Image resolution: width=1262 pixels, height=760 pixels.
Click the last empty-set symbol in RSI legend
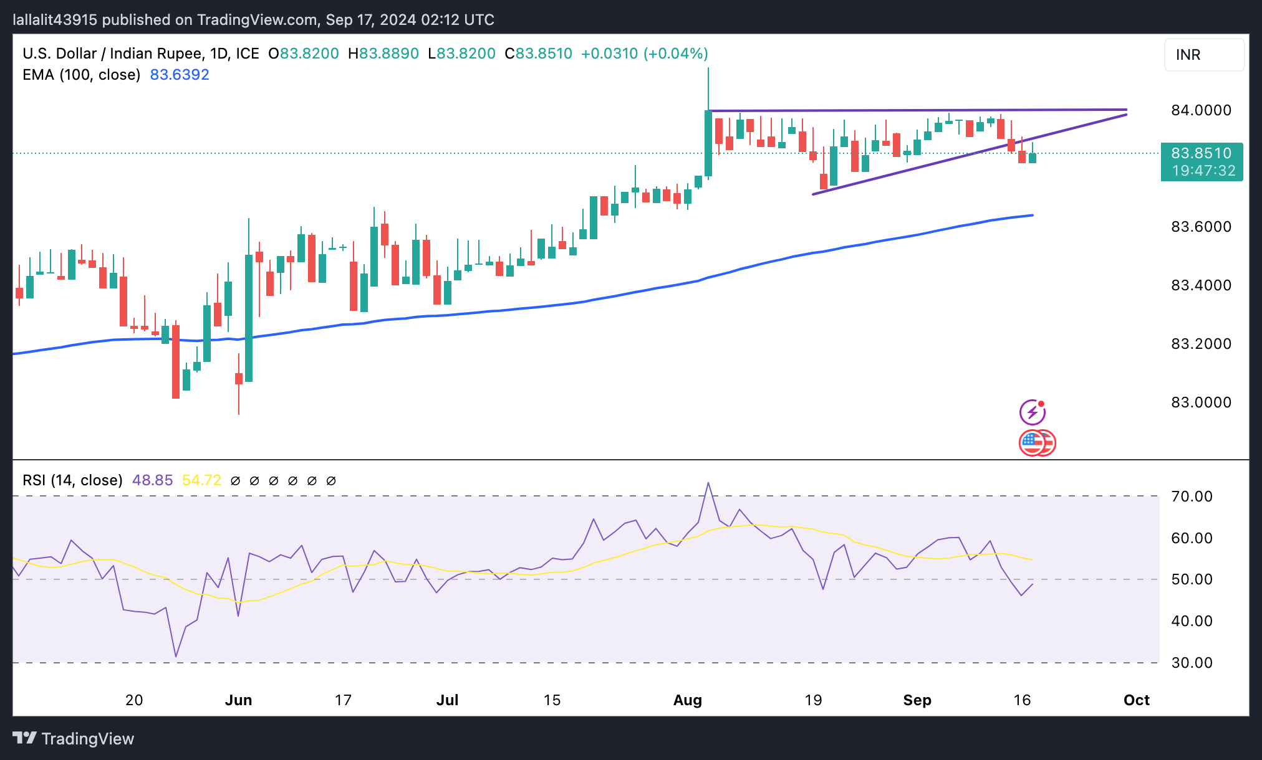tap(331, 481)
